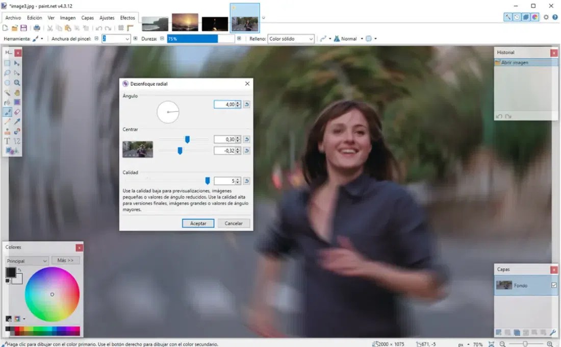Uncheck visibility of the Fondo layer
The image size is (561, 347).
(x=554, y=285)
